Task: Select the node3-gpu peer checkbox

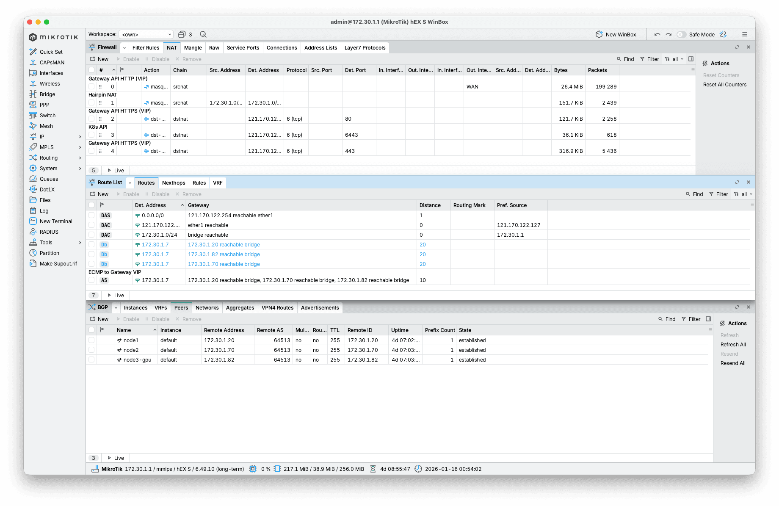Action: [91, 359]
